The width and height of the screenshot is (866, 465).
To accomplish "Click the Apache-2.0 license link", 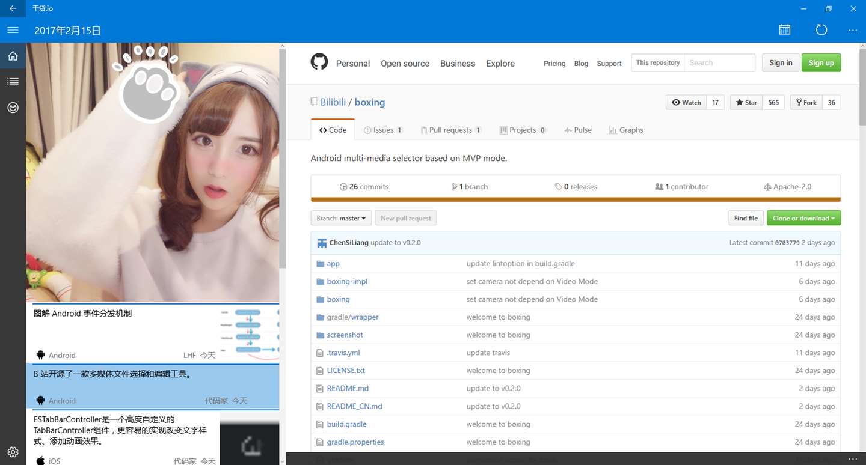I will pos(788,187).
